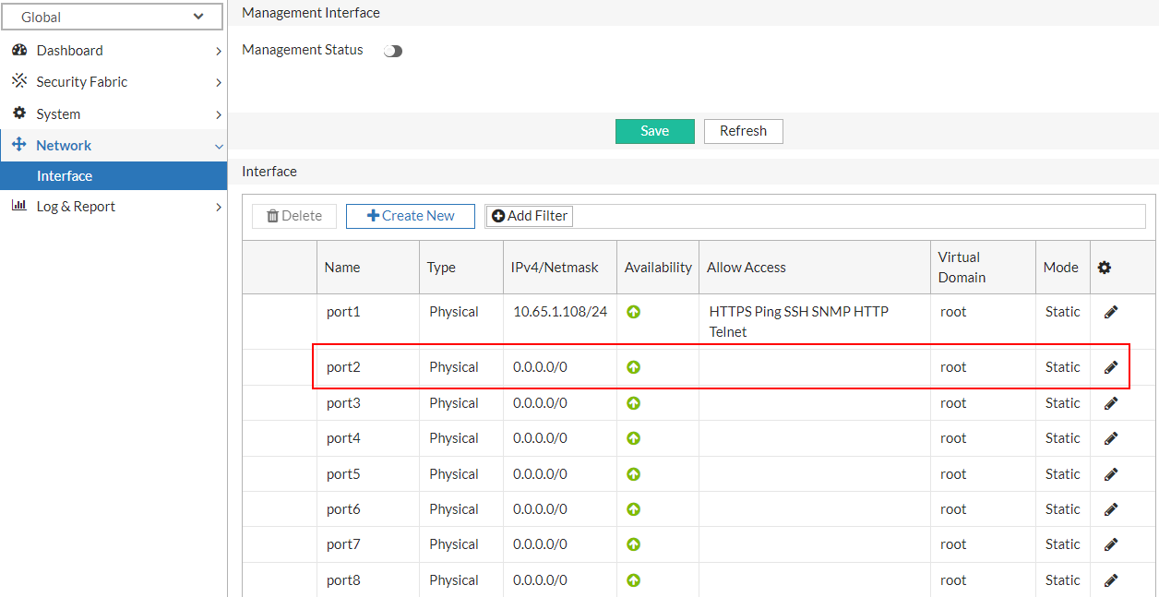Viewport: 1159px width, 597px height.
Task: Select the Network icon in the sidebar
Action: tap(20, 145)
